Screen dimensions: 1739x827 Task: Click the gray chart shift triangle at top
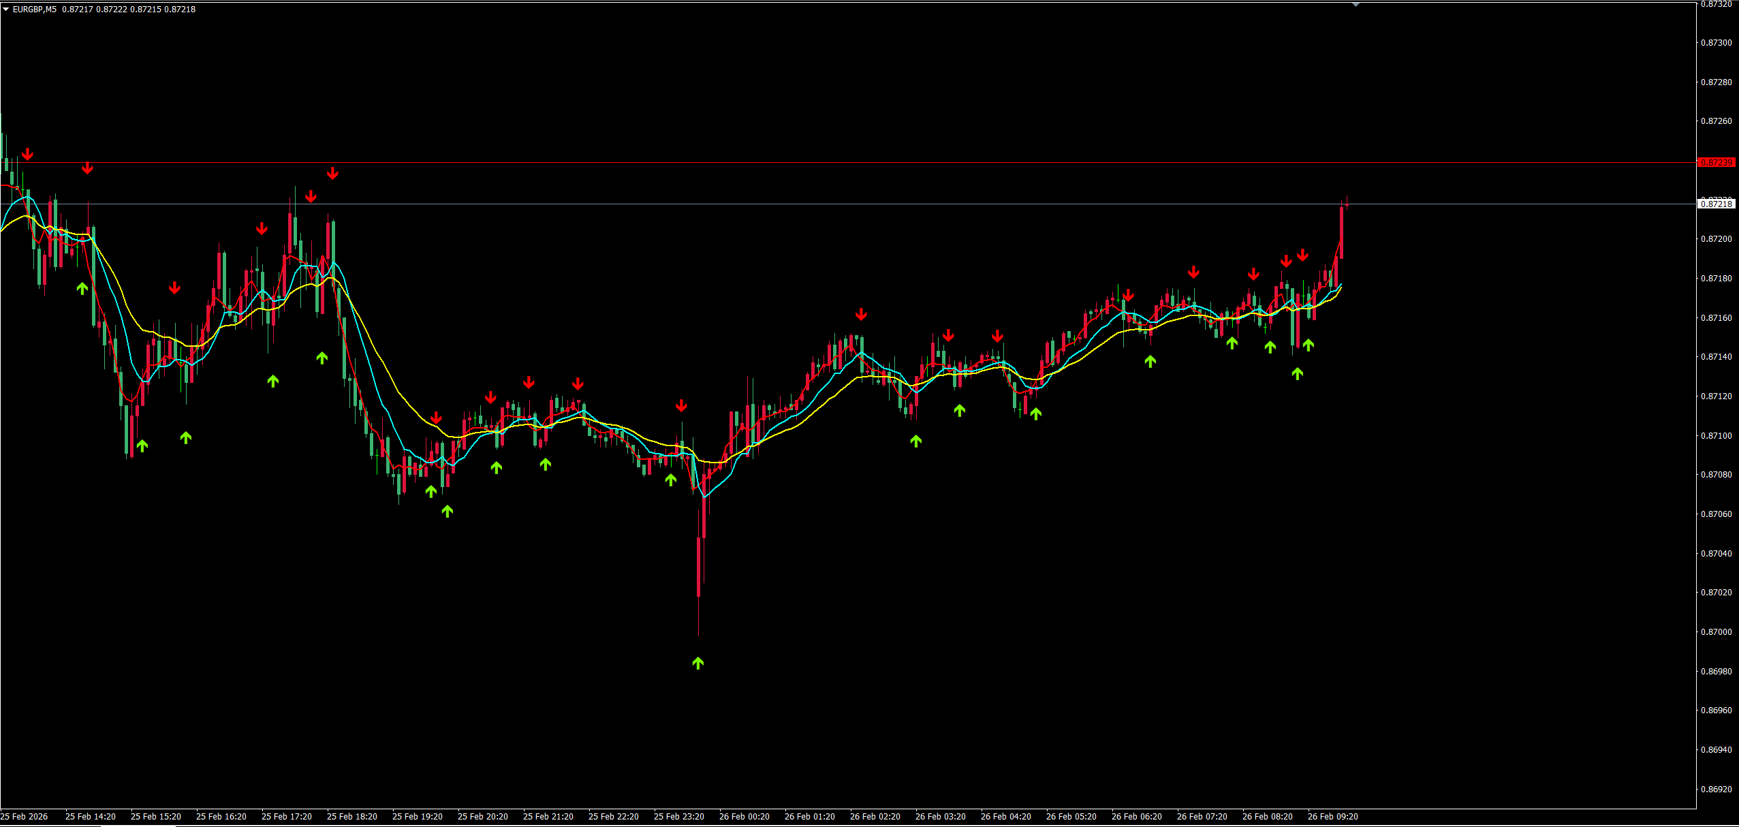pos(1356,5)
